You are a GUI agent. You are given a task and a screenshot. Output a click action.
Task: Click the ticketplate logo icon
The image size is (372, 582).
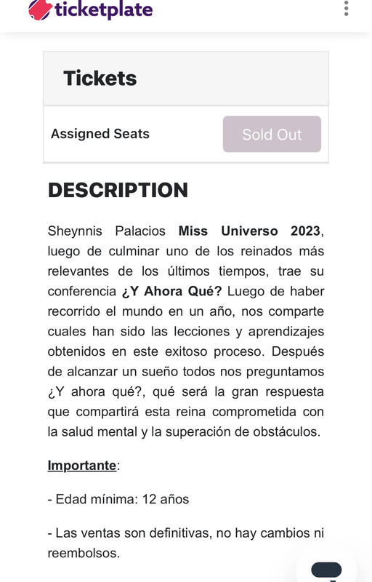click(40, 9)
